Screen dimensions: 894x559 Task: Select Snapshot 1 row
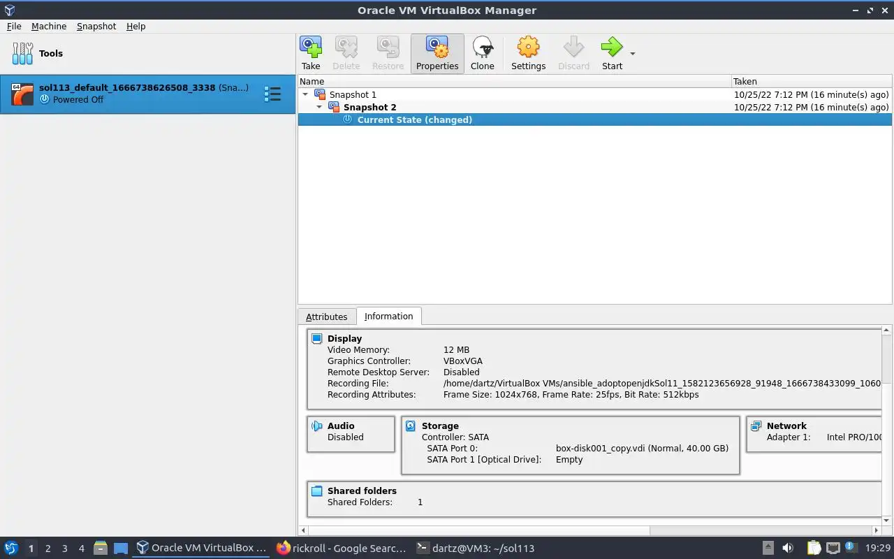click(x=594, y=94)
